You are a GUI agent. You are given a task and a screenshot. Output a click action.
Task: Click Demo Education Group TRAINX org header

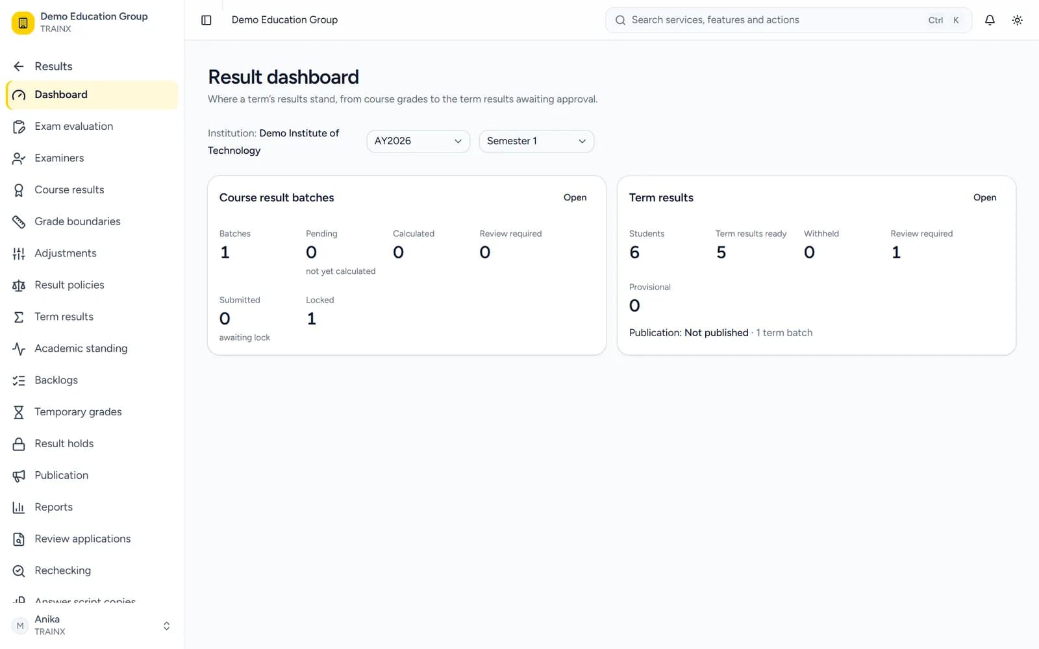92,22
